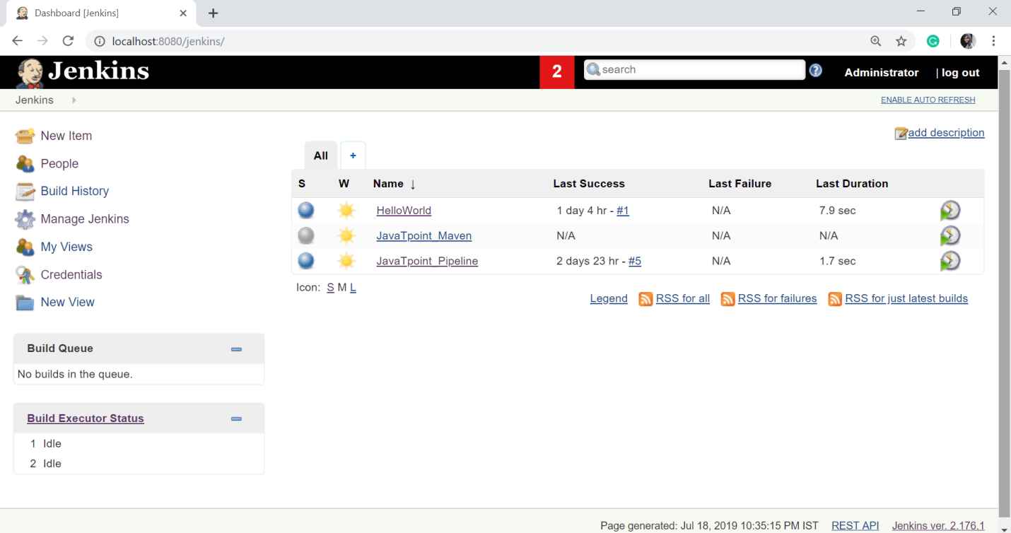Click HelloWorld blue status ball
1011x533 pixels.
point(305,210)
